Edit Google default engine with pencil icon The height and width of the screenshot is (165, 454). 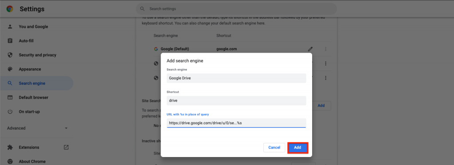pos(310,49)
